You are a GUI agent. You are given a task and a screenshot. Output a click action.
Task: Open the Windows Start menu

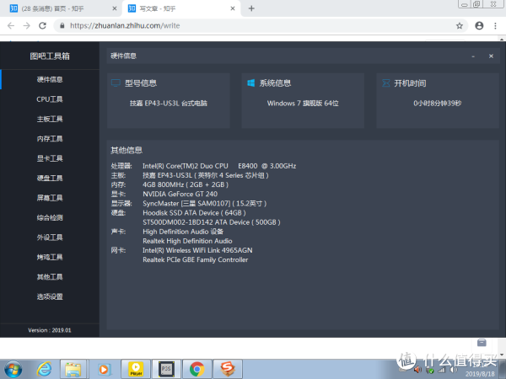[13, 370]
